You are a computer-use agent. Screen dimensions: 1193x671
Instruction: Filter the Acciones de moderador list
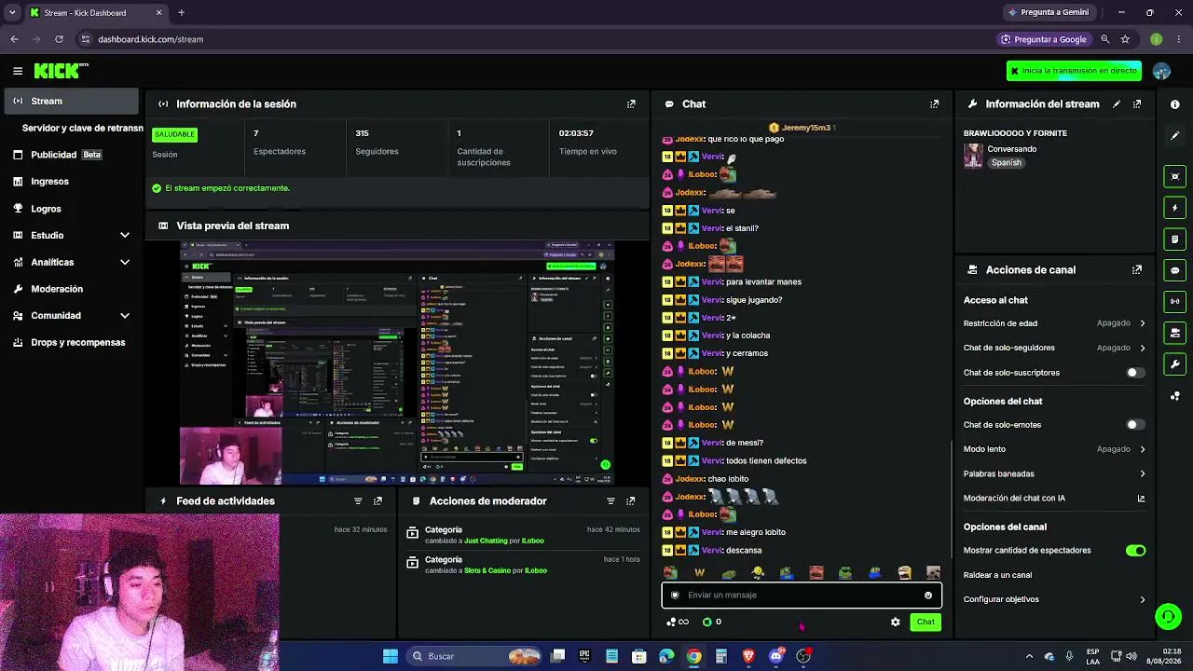(x=611, y=501)
